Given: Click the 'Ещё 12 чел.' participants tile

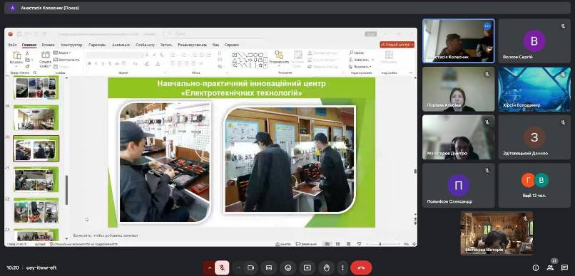Looking at the screenshot, I should pyautogui.click(x=534, y=186).
